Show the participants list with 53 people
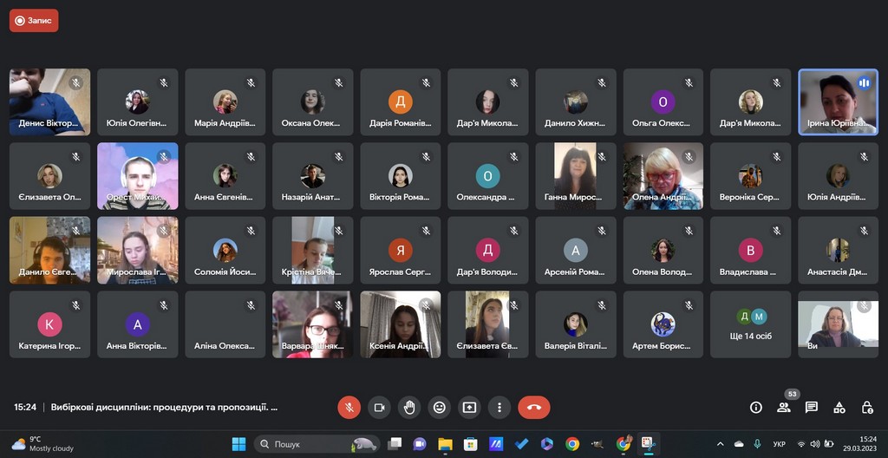Image resolution: width=888 pixels, height=458 pixels. point(784,407)
